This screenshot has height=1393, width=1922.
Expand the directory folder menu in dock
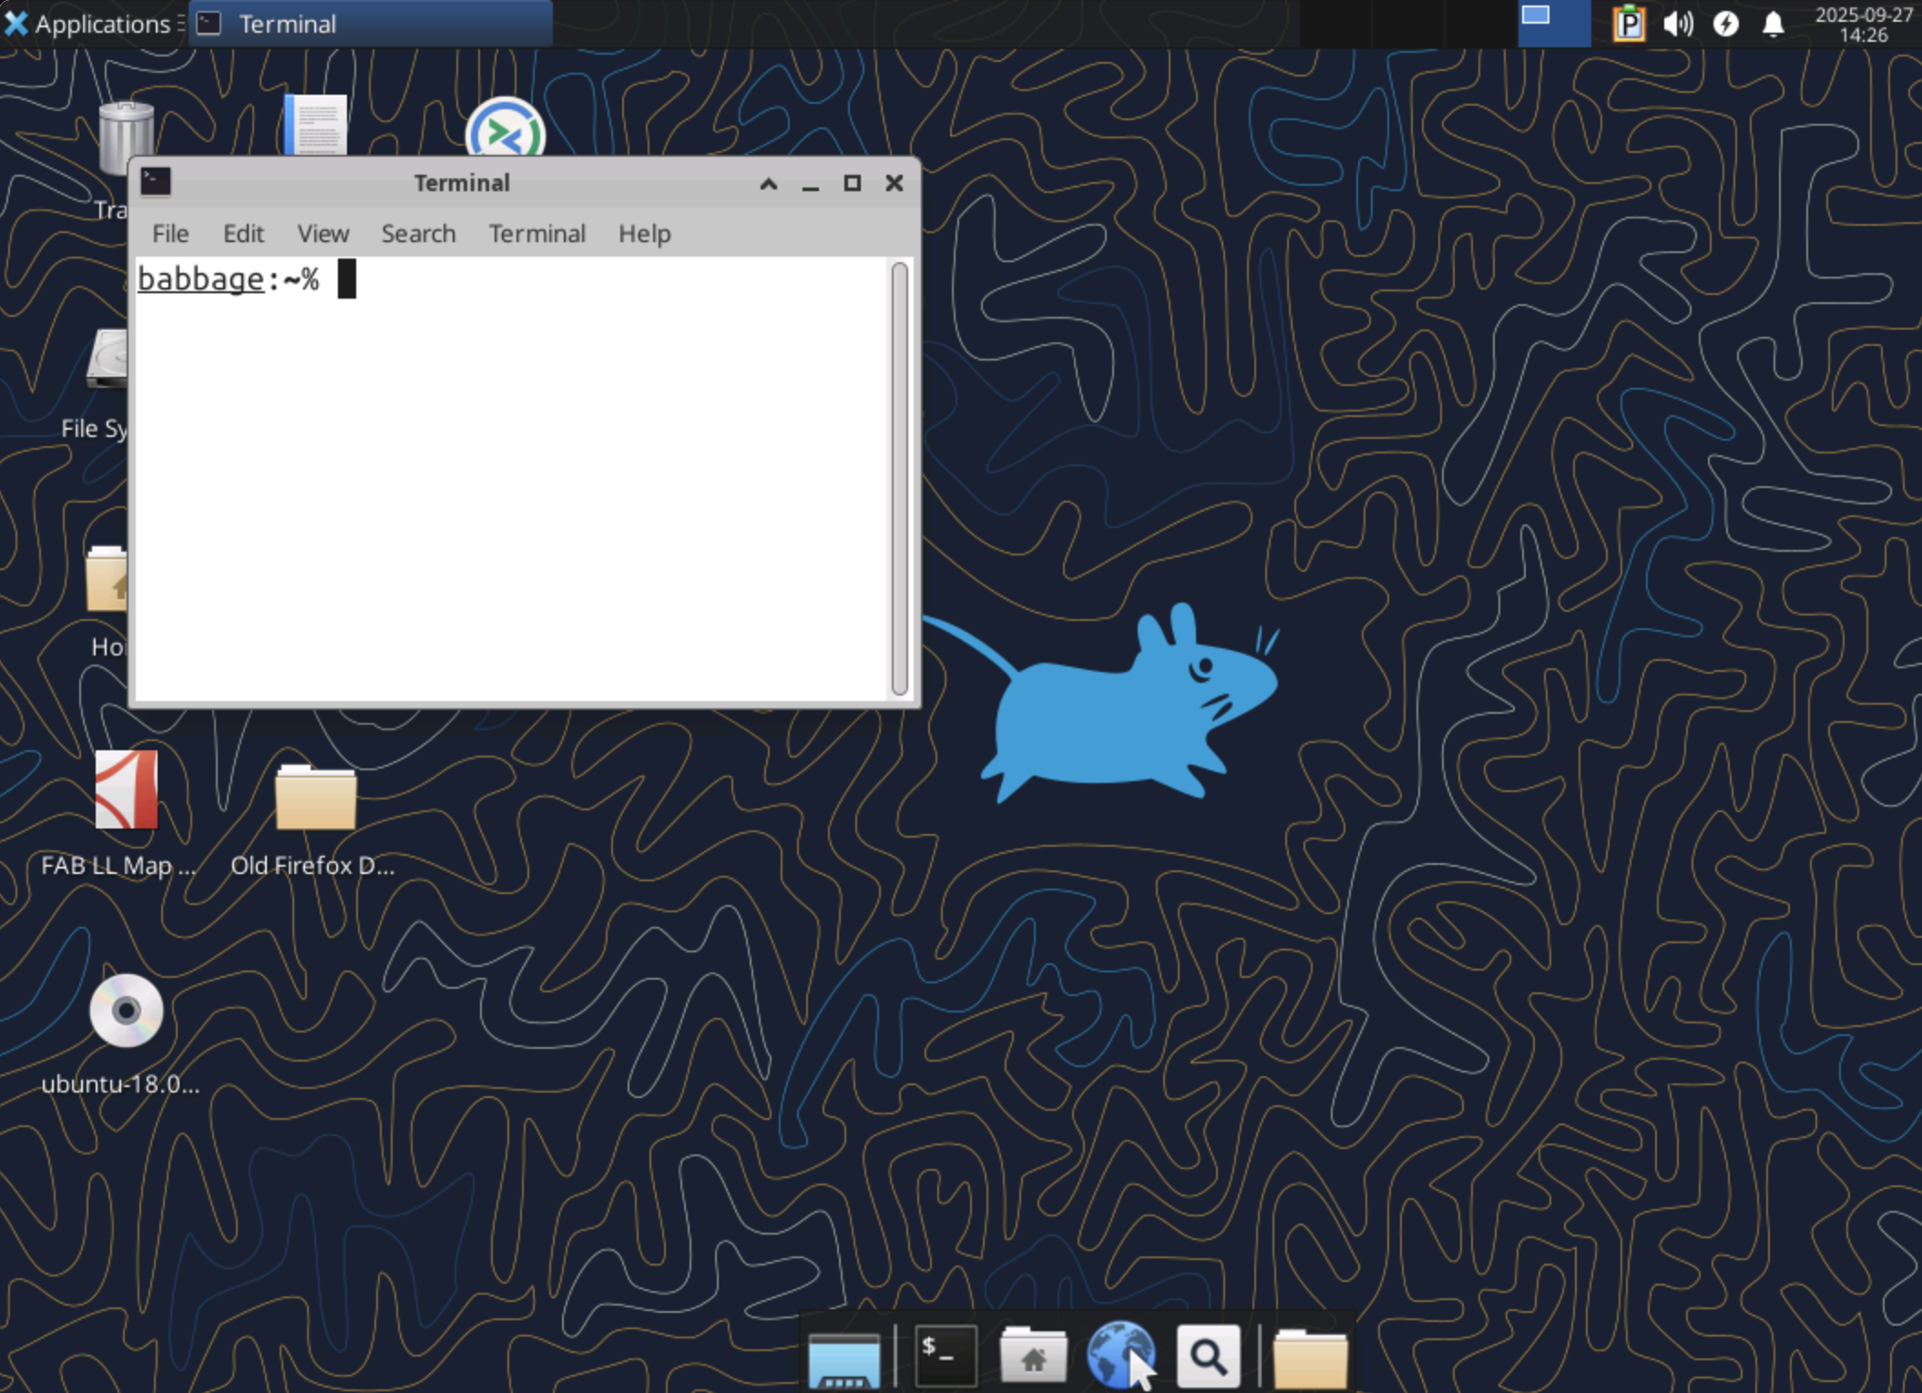1309,1358
